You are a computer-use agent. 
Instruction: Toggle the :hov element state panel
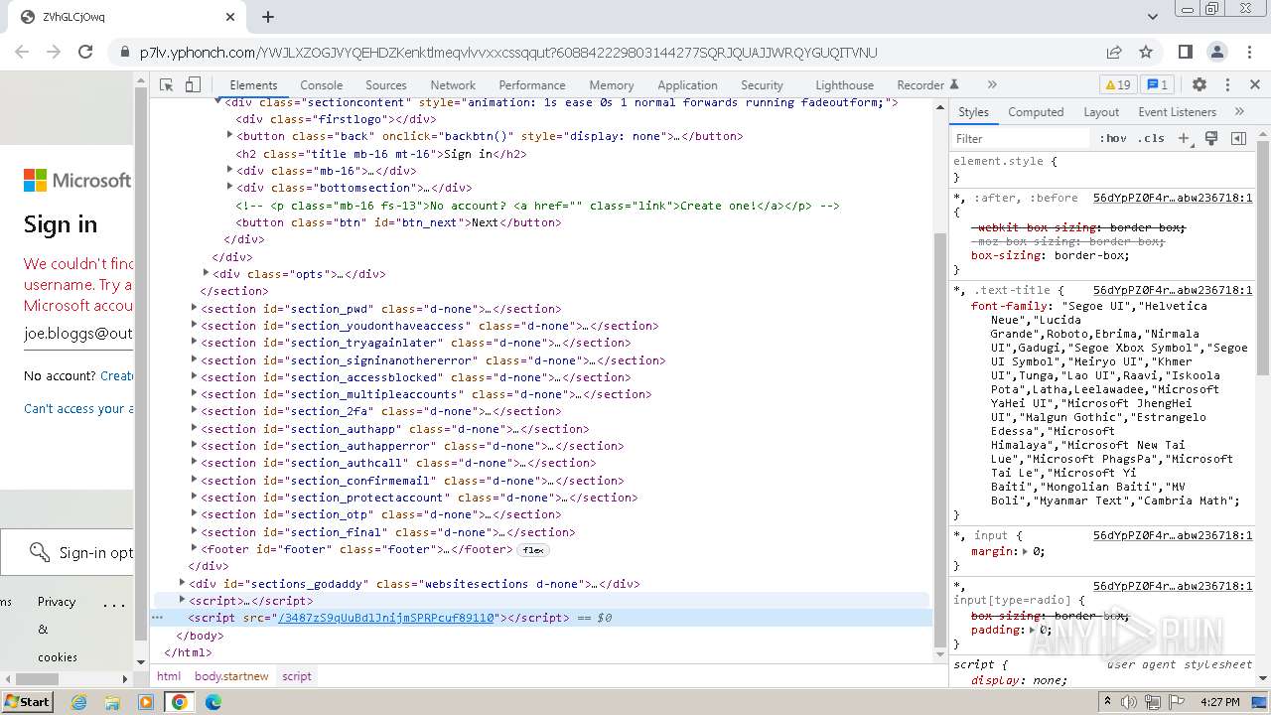pos(1113,139)
